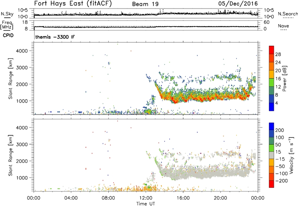Click the '12:00' time tick label
This screenshot has height=206, width=298.
click(x=146, y=198)
